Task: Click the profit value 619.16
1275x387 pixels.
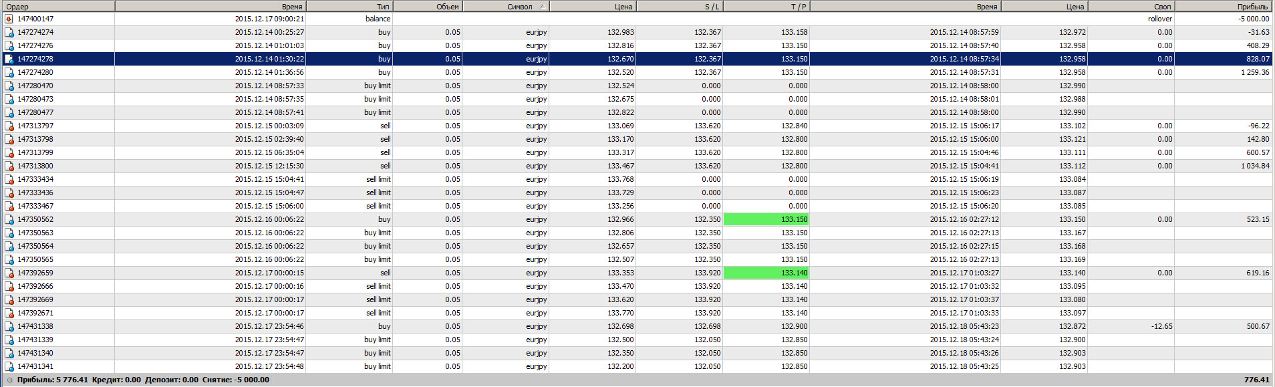Action: tap(1258, 273)
